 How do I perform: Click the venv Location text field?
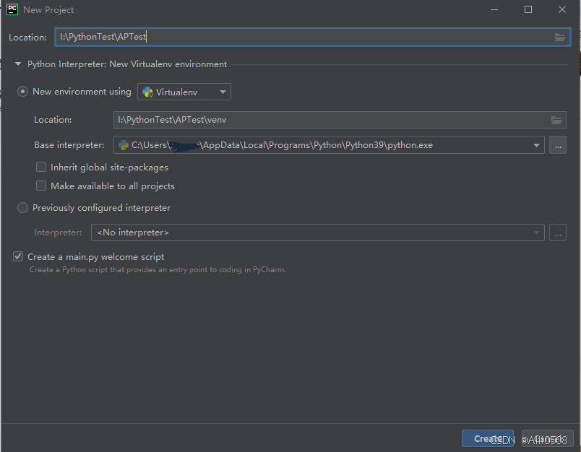289,120
